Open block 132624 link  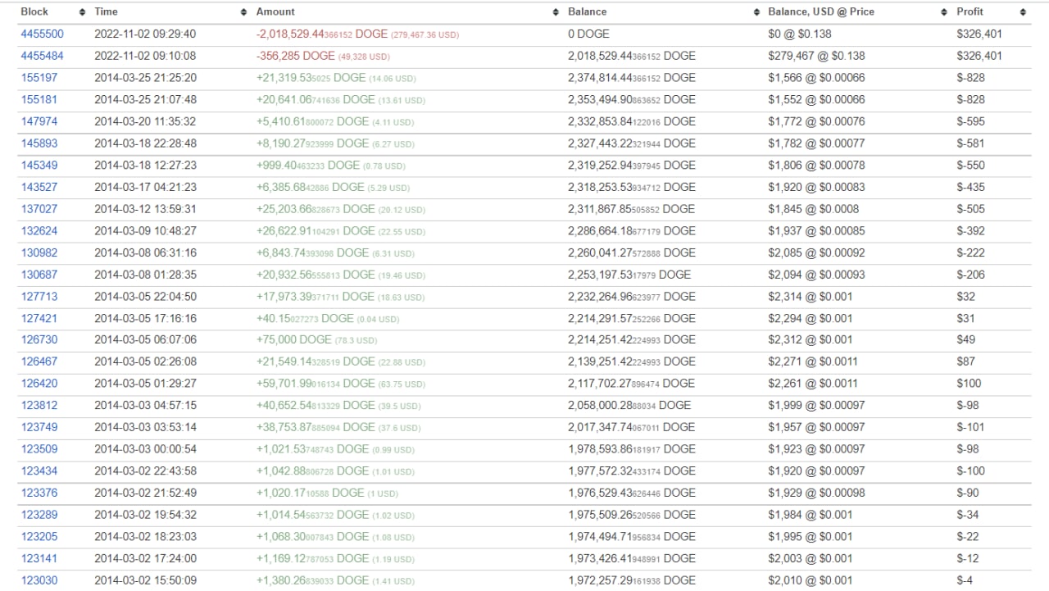(39, 231)
